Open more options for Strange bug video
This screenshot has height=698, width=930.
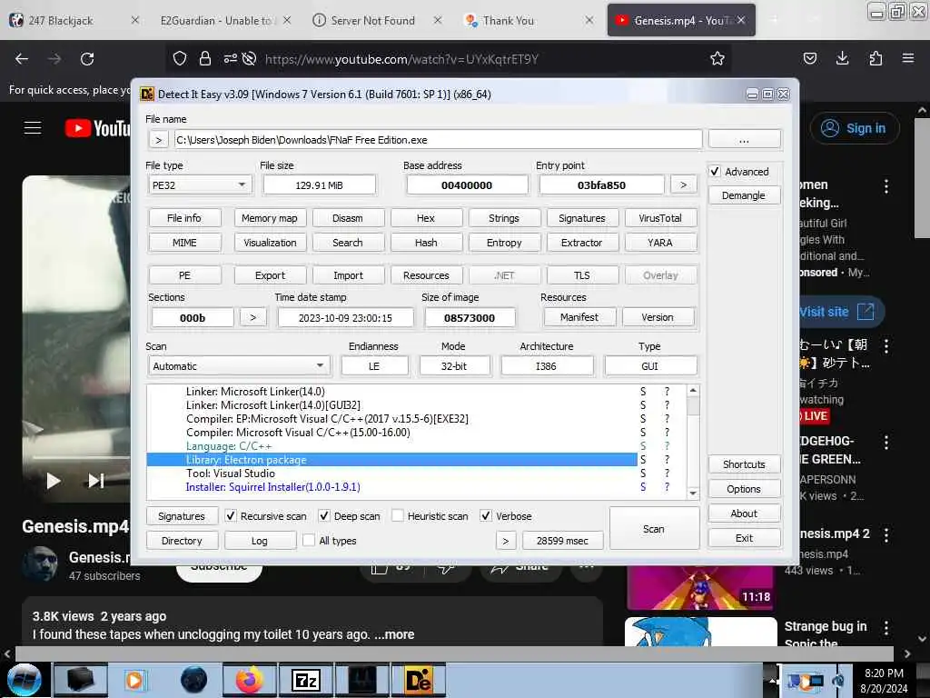click(x=886, y=628)
